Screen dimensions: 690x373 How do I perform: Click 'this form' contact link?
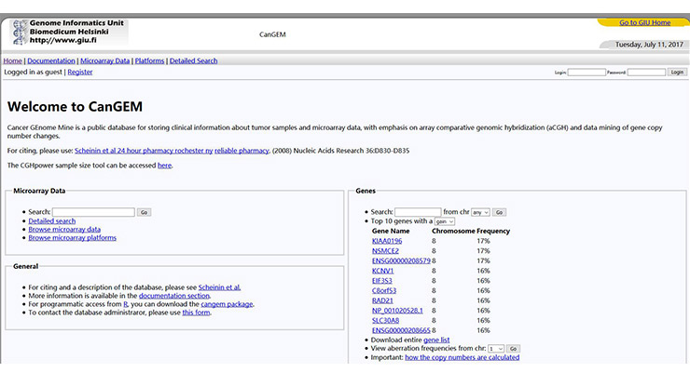tap(196, 313)
